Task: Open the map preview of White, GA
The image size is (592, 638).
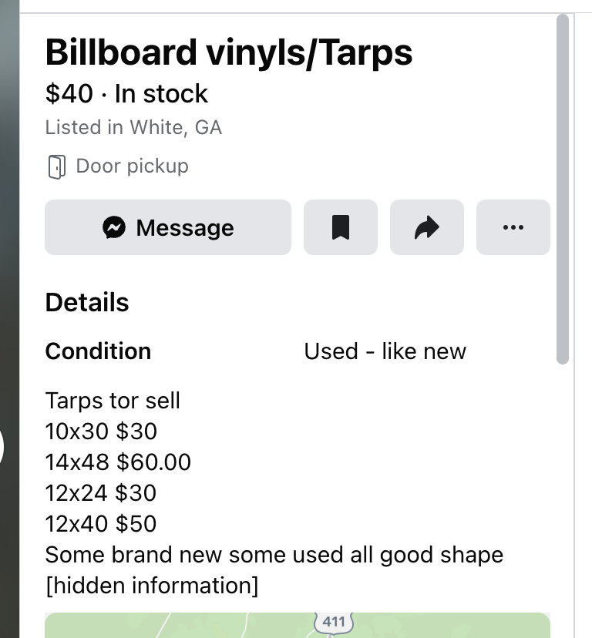Action: tap(298, 626)
